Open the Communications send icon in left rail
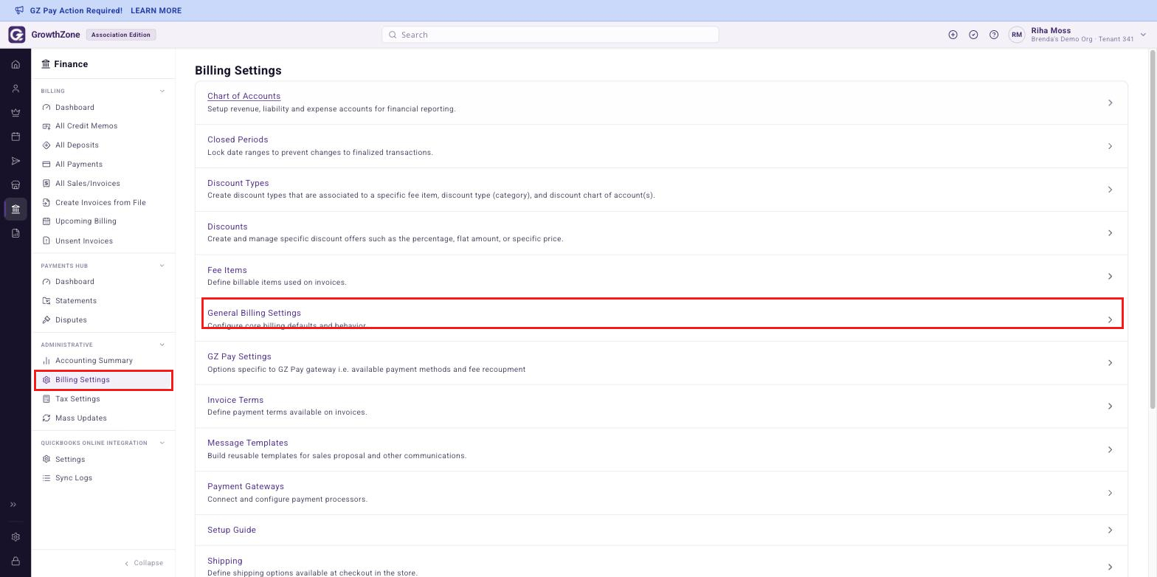Viewport: 1157px width, 577px height. [x=15, y=161]
